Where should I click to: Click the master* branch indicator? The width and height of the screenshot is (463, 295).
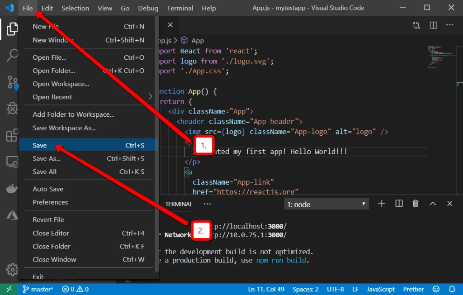(x=38, y=289)
